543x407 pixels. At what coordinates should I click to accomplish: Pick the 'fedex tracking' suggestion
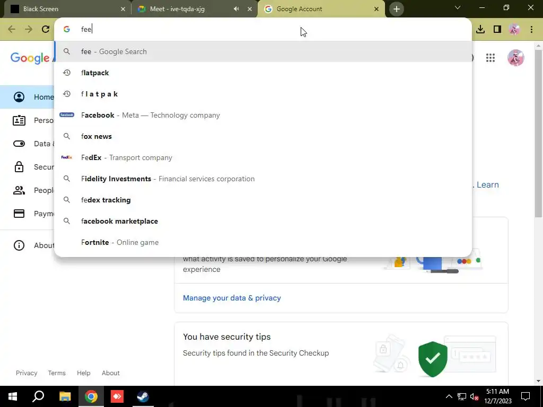click(x=263, y=200)
